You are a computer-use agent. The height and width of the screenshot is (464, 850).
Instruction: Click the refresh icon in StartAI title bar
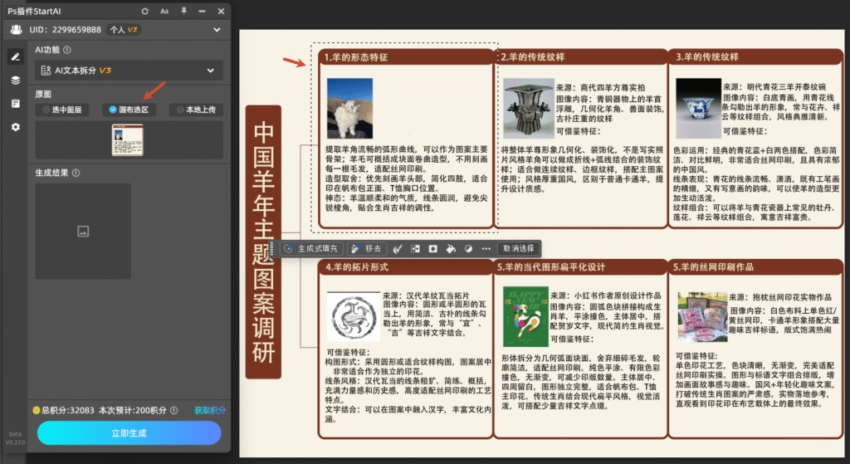144,11
